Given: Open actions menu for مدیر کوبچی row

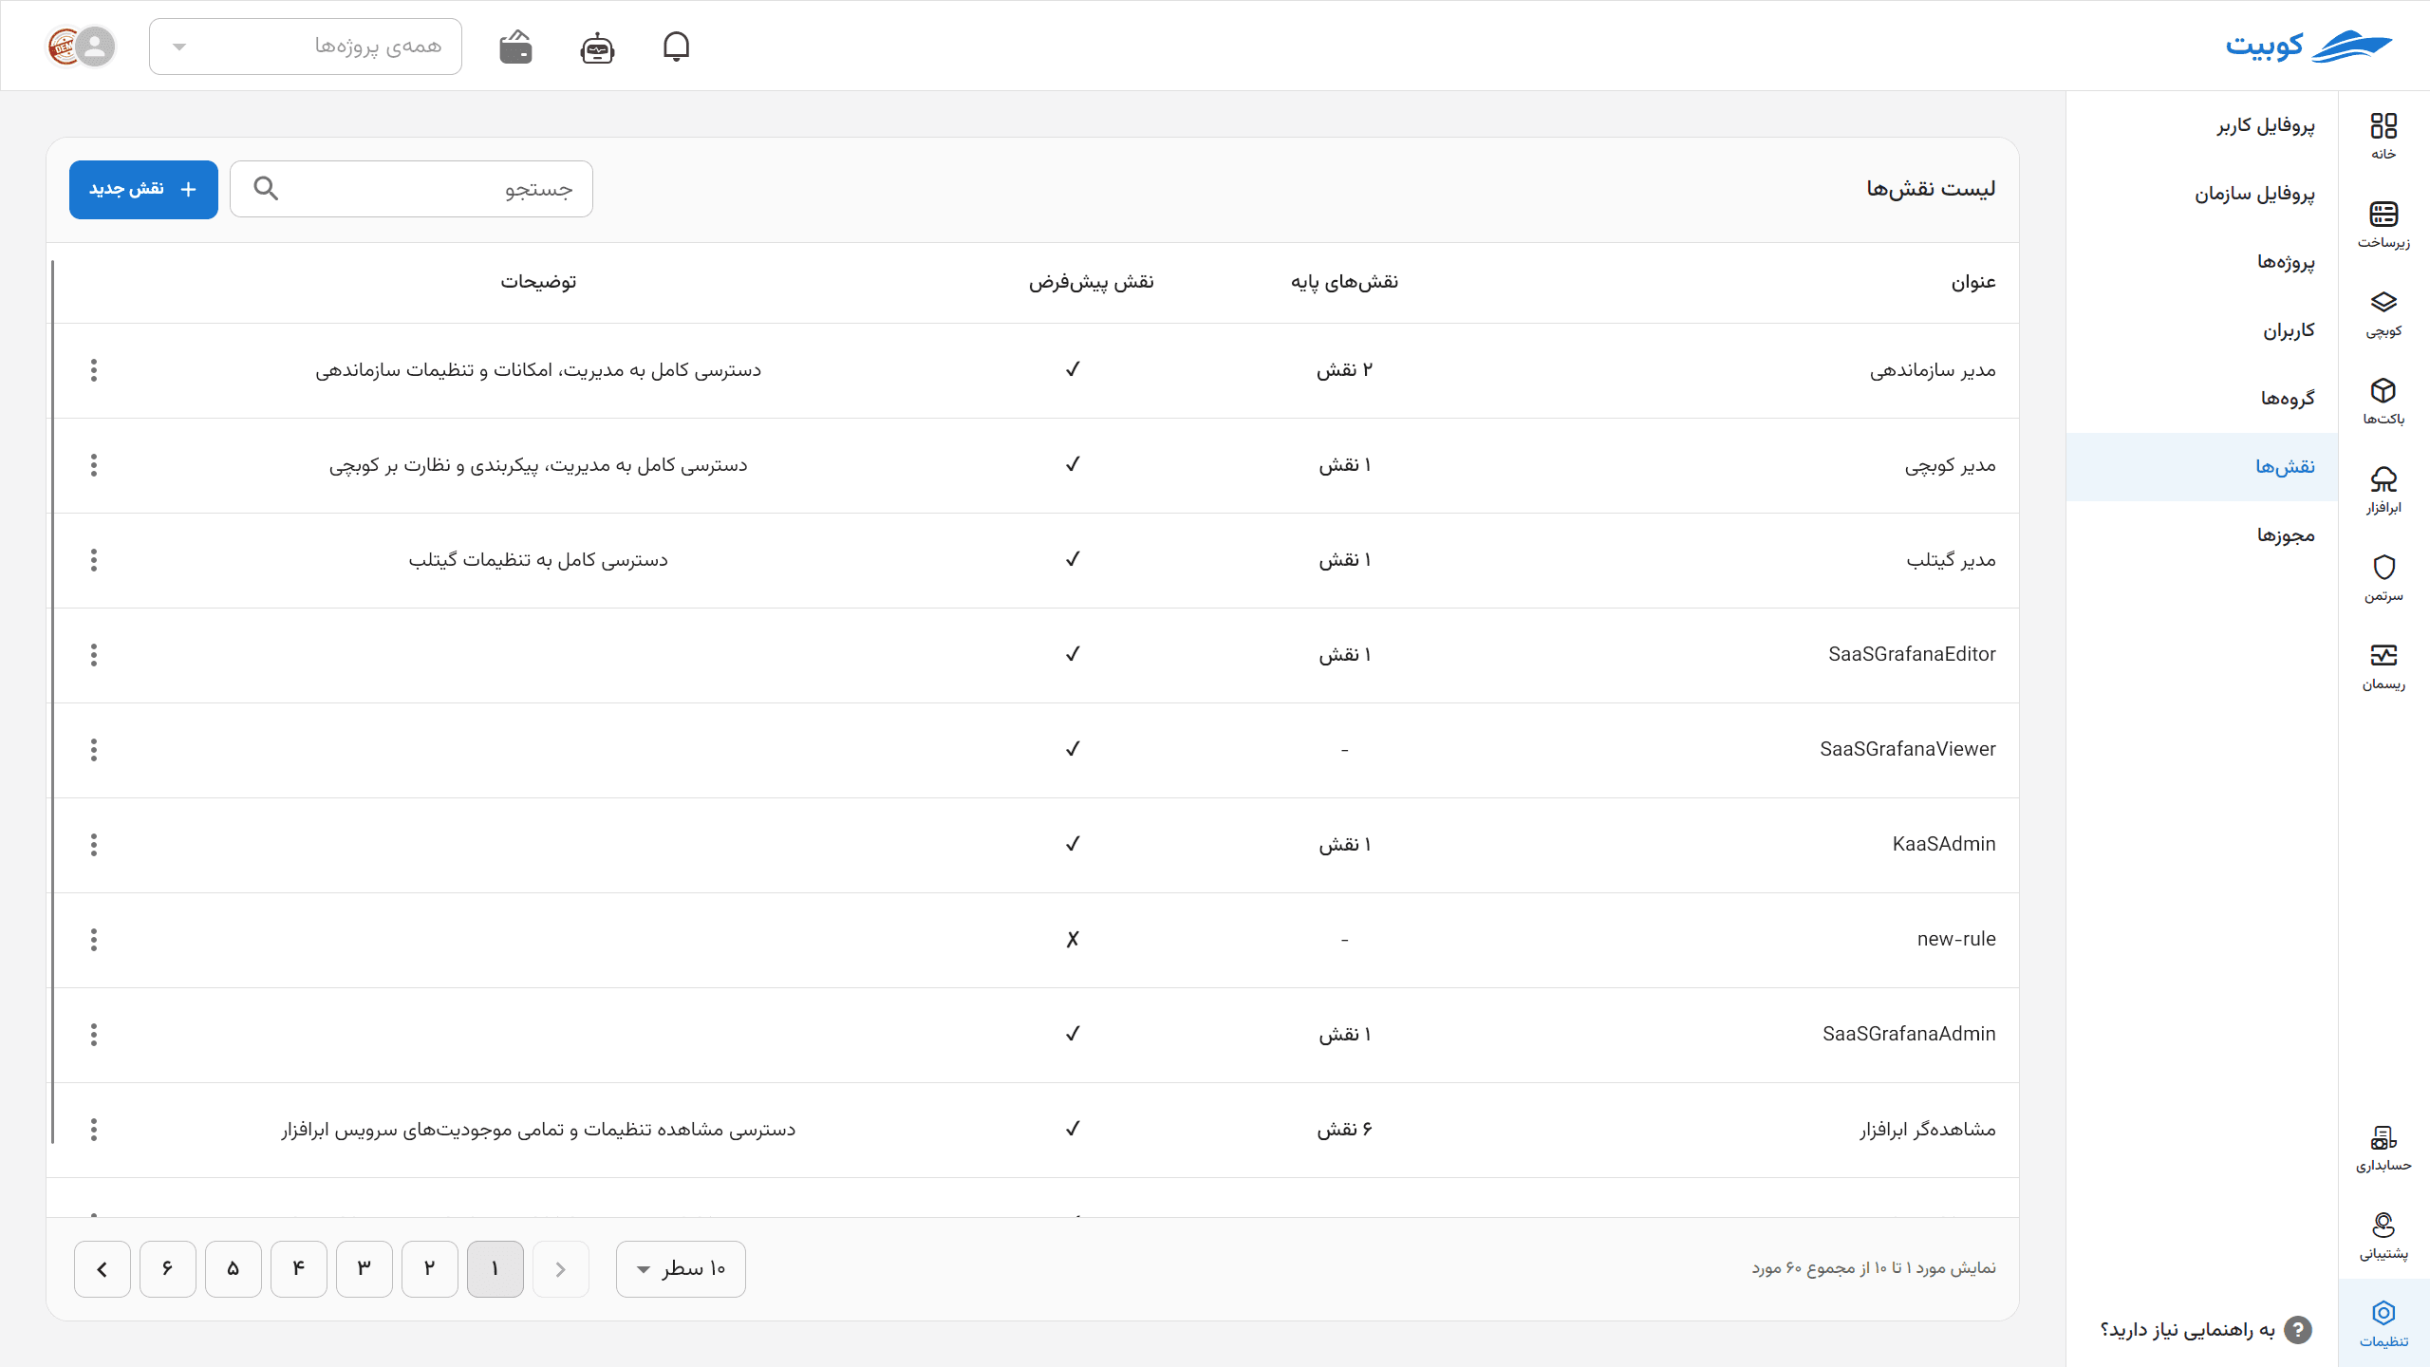Looking at the screenshot, I should pyautogui.click(x=94, y=465).
